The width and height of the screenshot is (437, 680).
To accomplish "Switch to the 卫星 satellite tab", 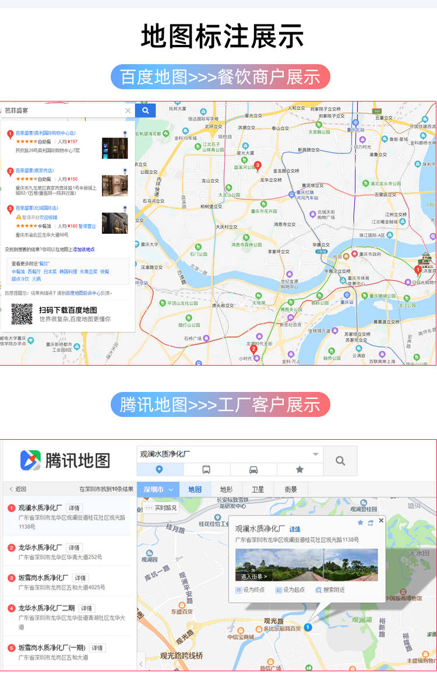I will pos(258,490).
